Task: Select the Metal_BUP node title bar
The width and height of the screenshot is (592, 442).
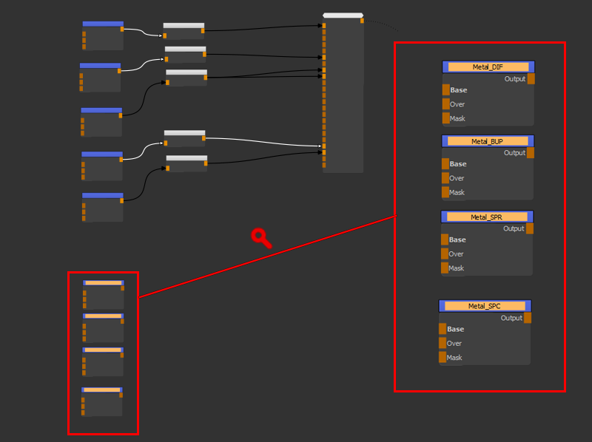Action: click(488, 140)
